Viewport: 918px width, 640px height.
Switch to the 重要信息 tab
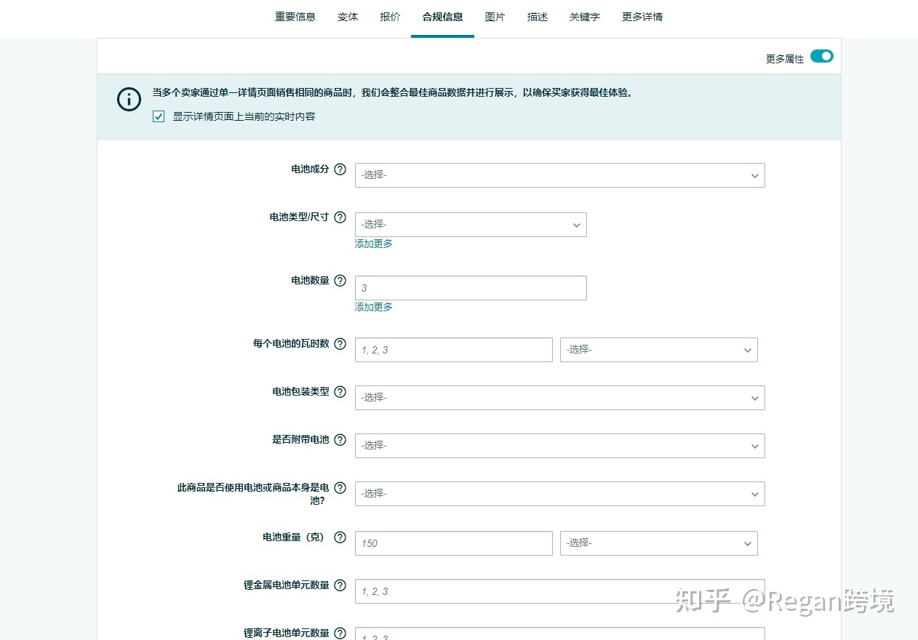(x=295, y=17)
